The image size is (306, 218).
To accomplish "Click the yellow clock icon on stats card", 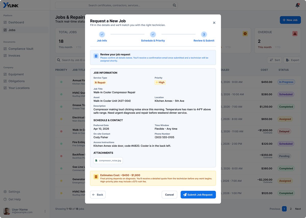I will (x=245, y=33).
